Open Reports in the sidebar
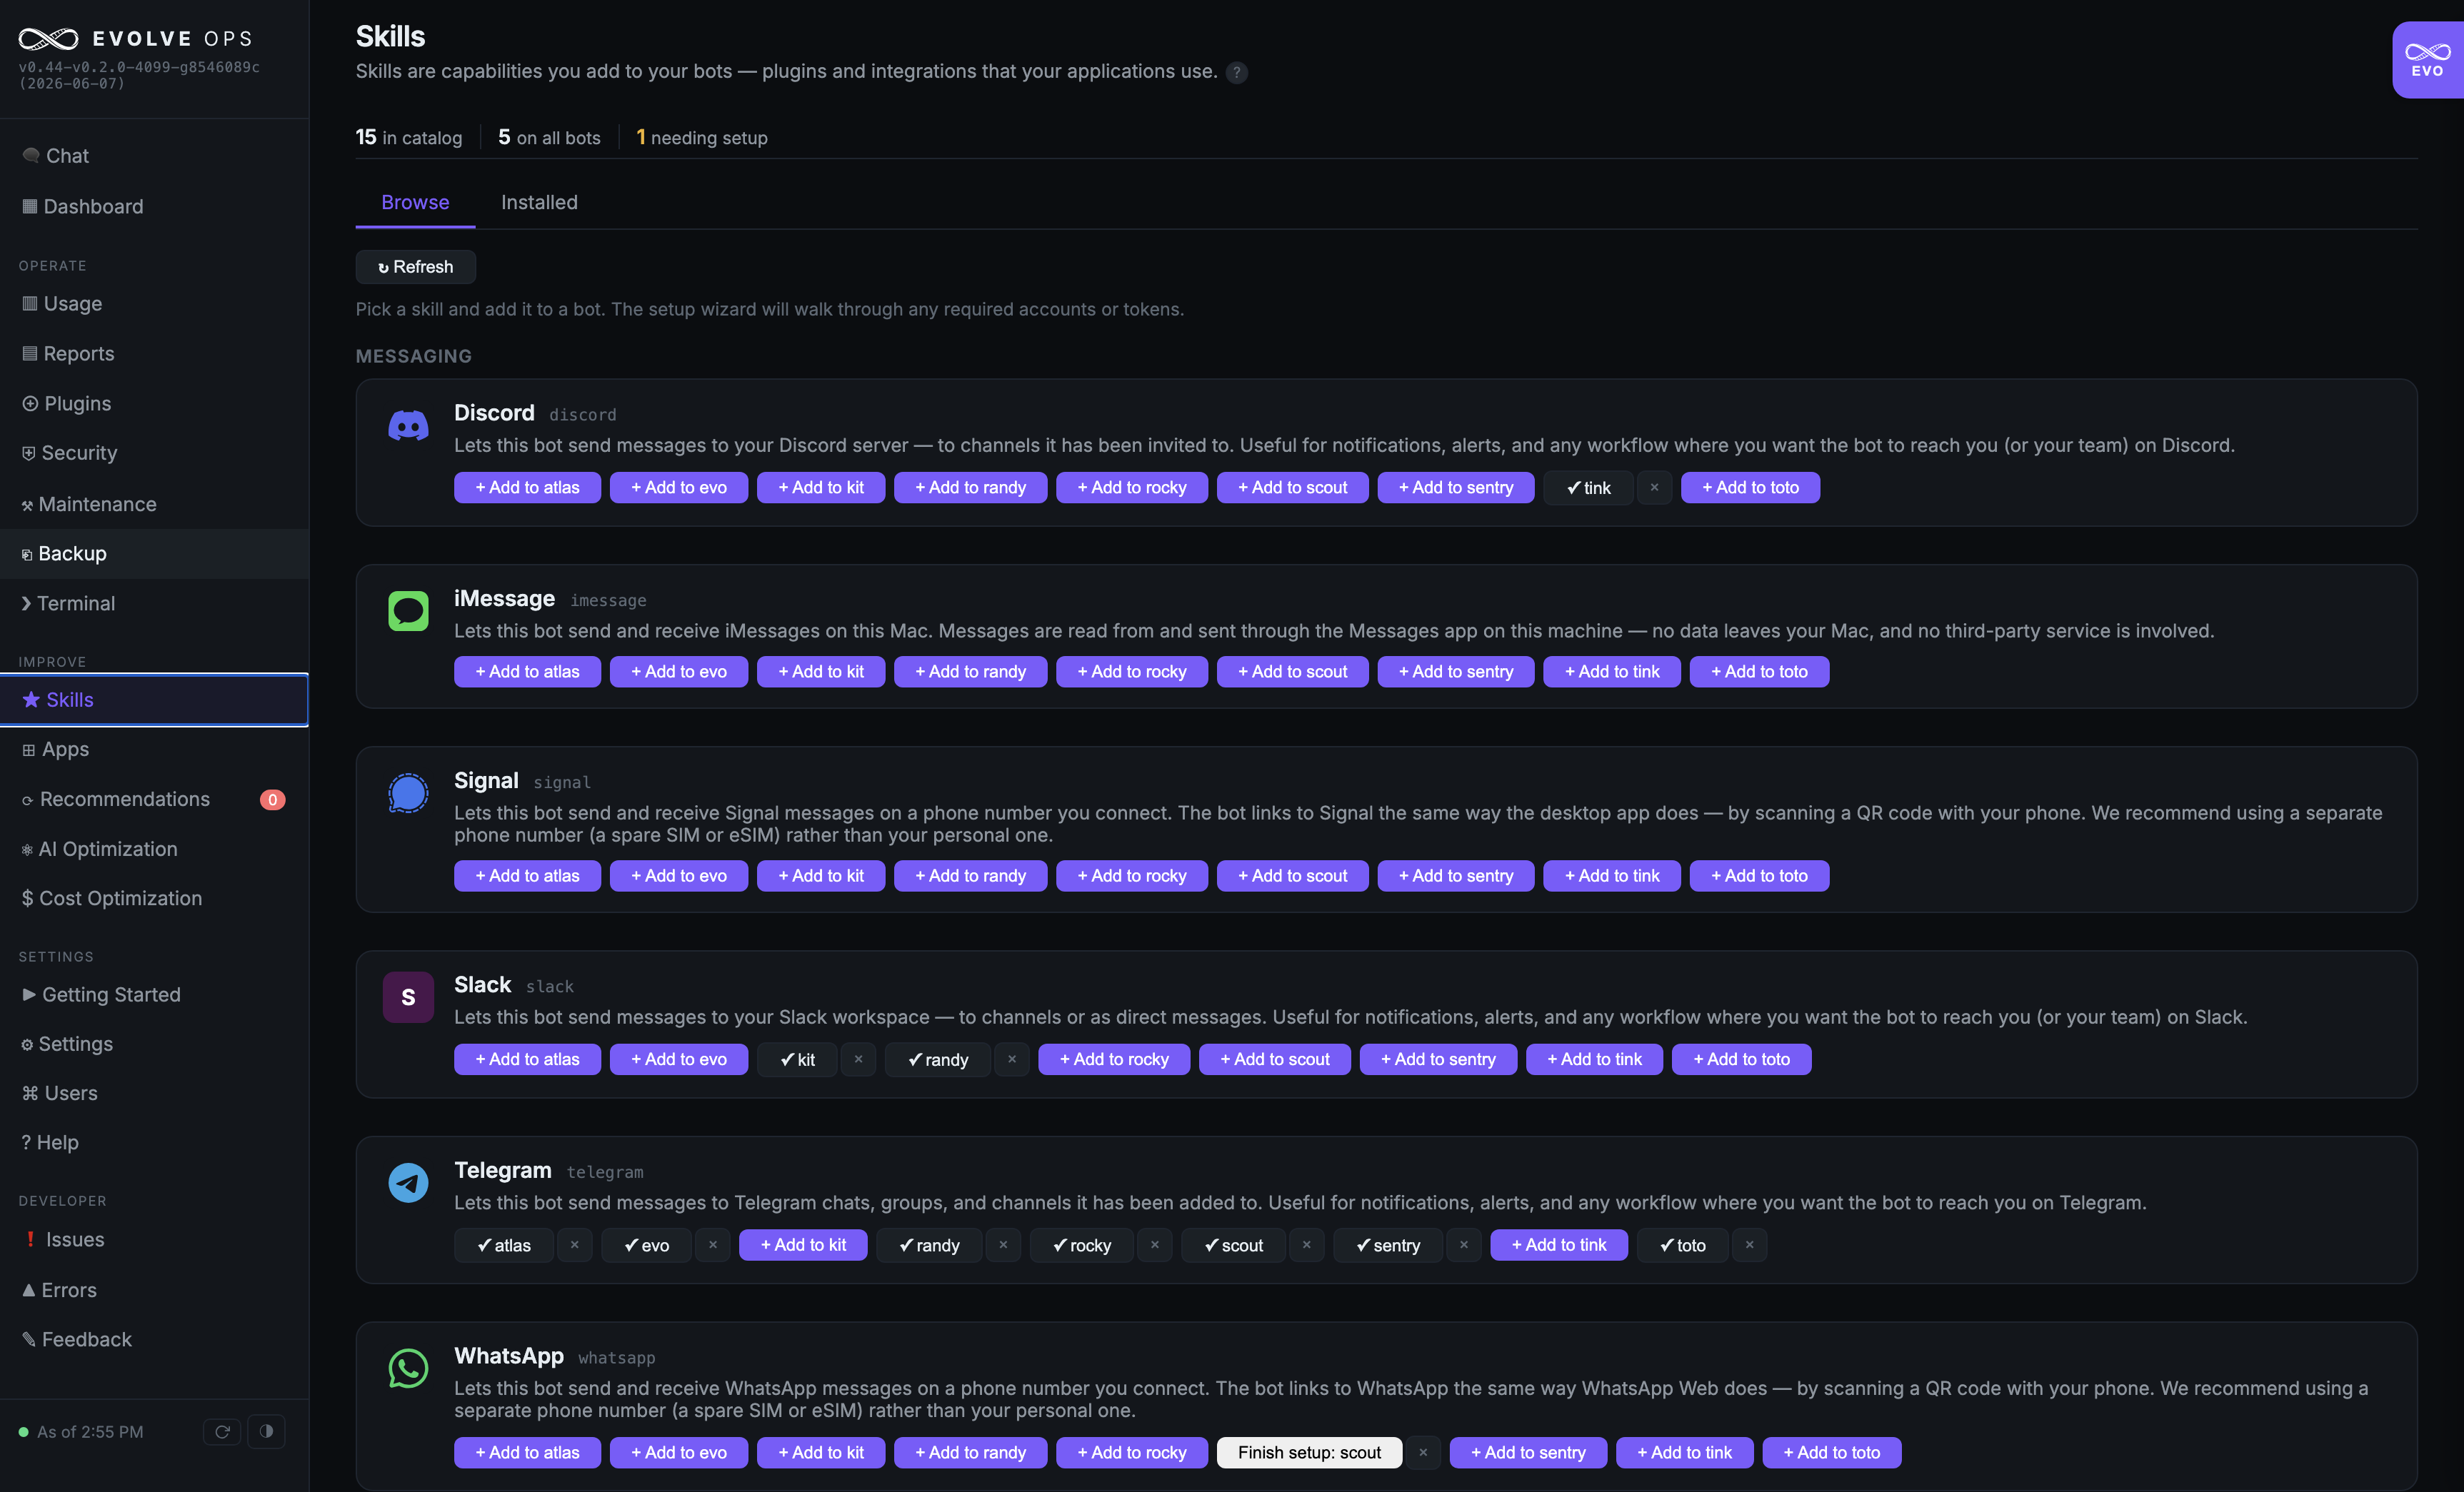 click(x=154, y=354)
